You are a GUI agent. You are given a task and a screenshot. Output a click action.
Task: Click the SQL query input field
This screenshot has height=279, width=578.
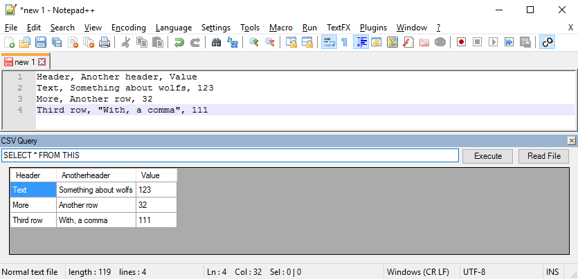click(230, 155)
